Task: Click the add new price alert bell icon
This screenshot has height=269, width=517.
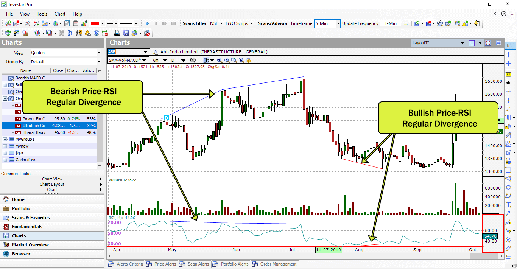Action: coord(465,23)
